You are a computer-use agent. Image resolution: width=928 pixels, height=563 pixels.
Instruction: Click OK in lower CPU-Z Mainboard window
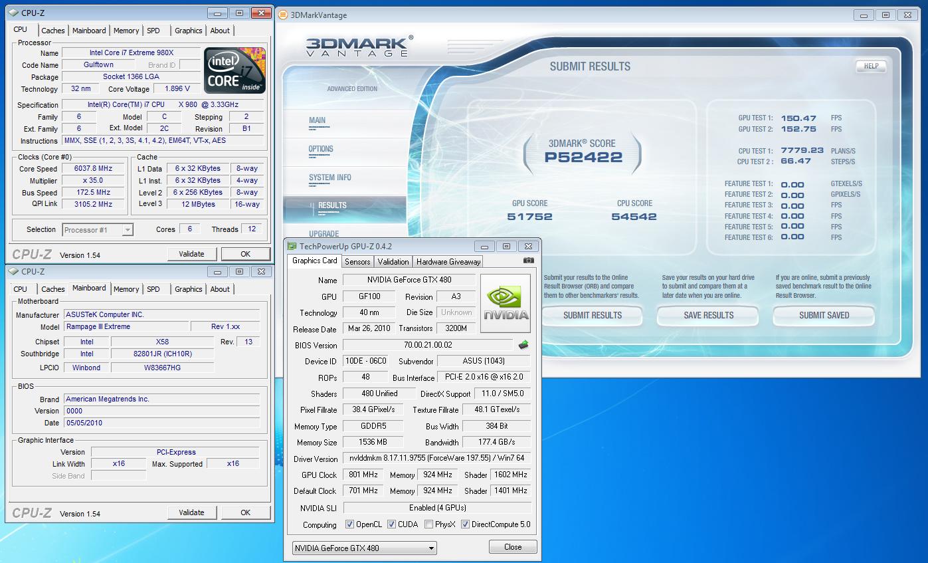tap(246, 512)
